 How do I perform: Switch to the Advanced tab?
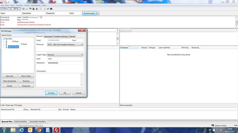click(x=48, y=36)
